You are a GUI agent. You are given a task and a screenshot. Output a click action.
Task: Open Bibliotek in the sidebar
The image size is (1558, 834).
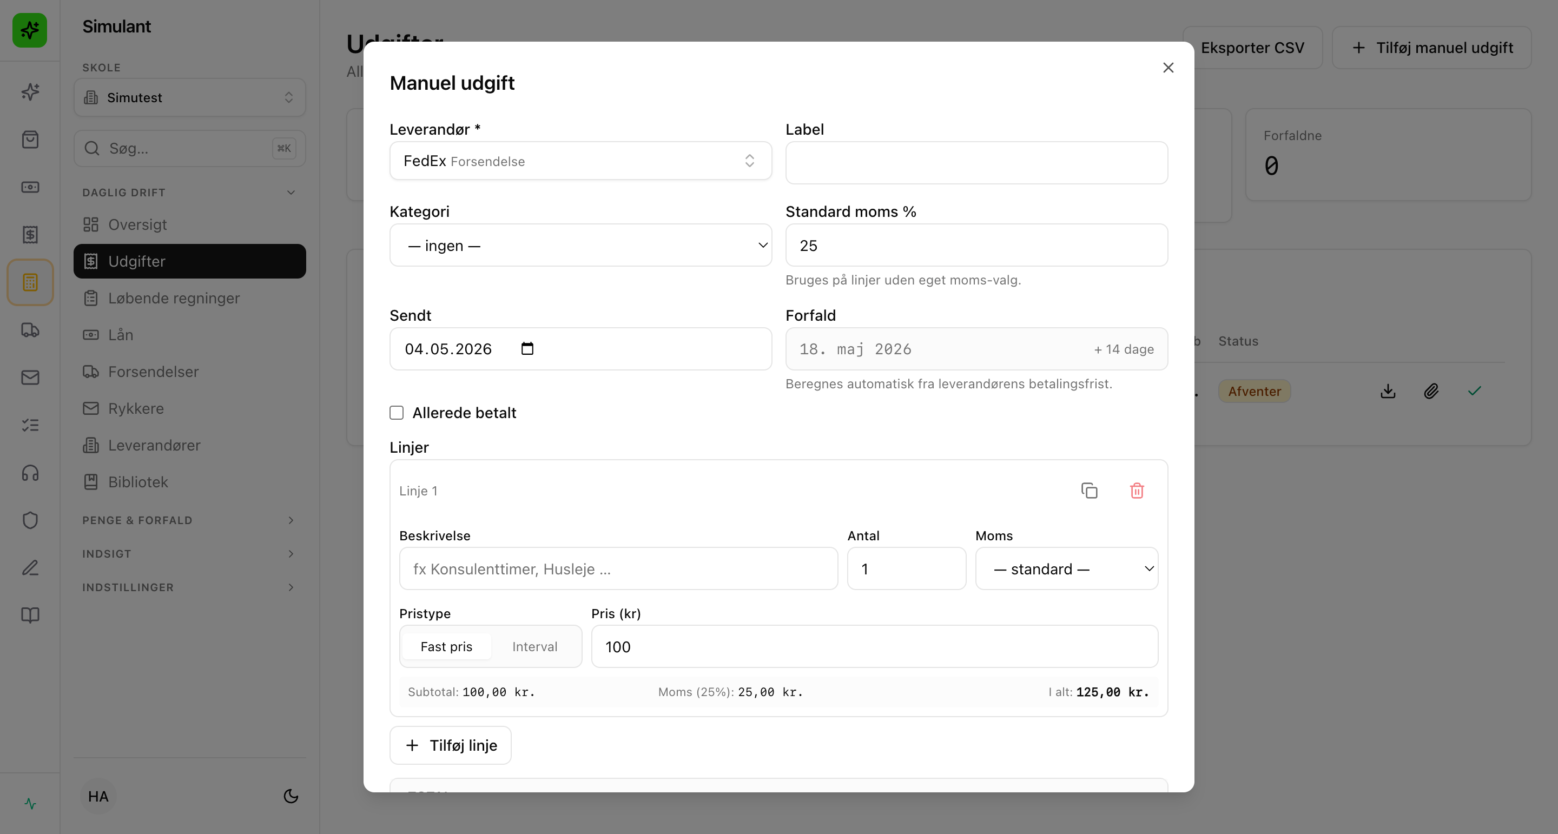click(190, 482)
